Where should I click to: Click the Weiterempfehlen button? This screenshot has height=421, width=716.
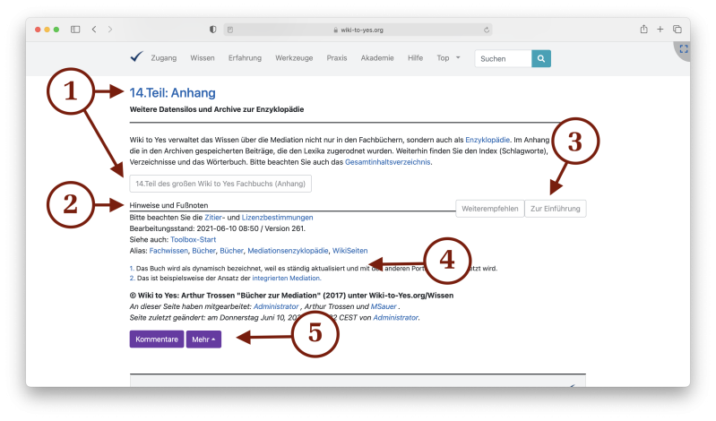coord(488,209)
